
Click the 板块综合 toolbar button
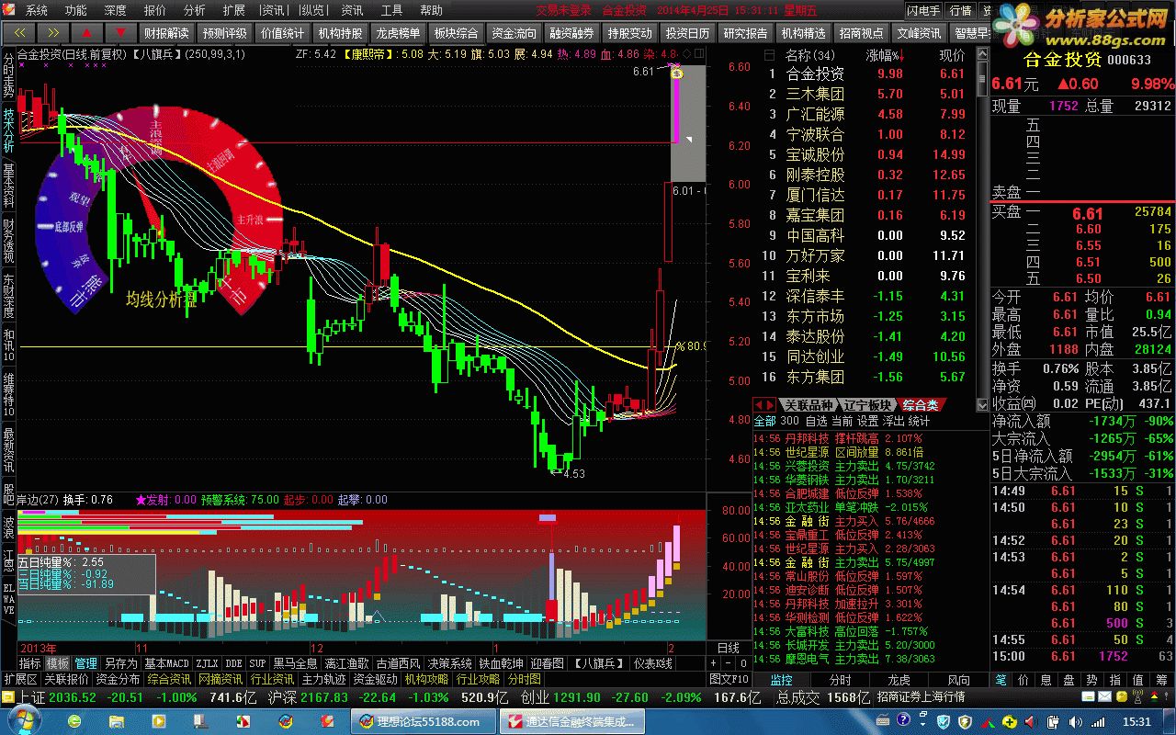coord(456,32)
